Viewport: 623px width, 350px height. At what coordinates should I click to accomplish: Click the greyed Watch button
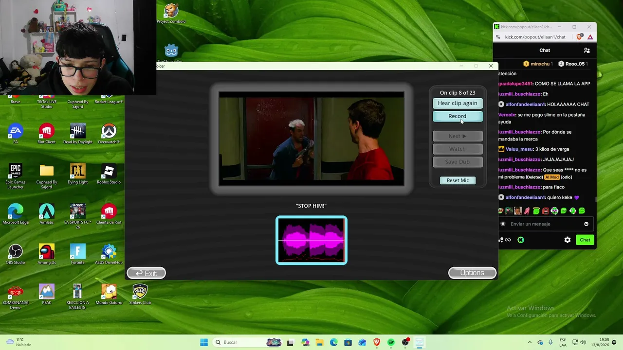coord(458,149)
